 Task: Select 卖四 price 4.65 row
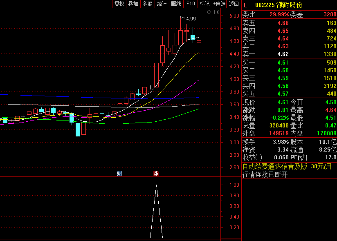point(289,31)
